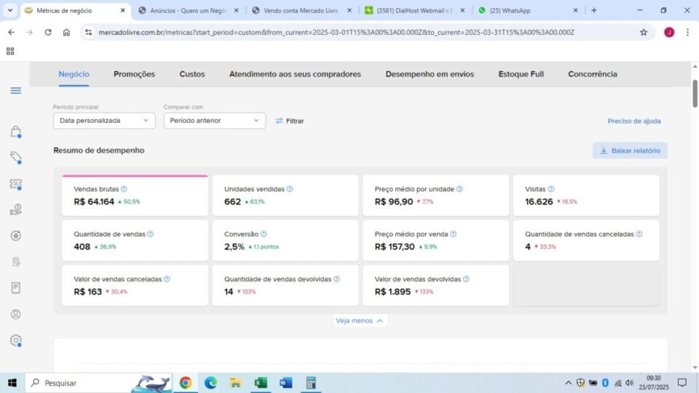Click help icon next to Valor de vendas canceladas
699x393 pixels.
167,279
